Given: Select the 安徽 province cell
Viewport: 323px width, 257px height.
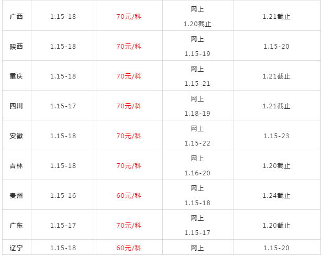Looking at the screenshot, I should point(16,136).
